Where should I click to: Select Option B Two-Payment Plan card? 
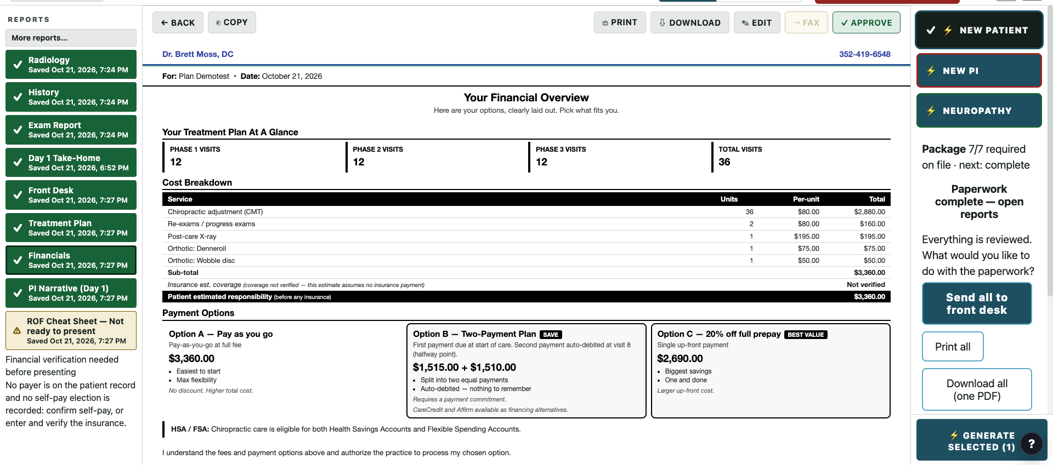tap(526, 371)
